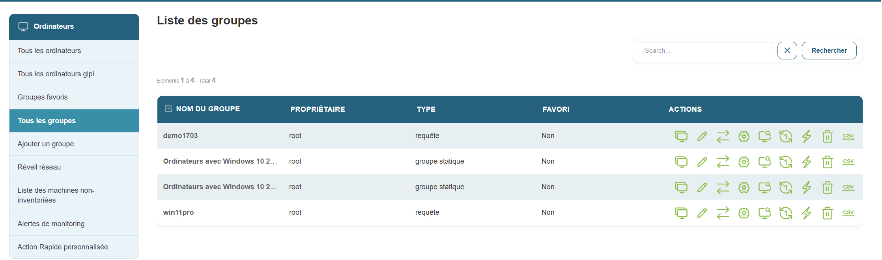Click the pencil edit icon for win11pro
The width and height of the screenshot is (882, 260).
(702, 213)
